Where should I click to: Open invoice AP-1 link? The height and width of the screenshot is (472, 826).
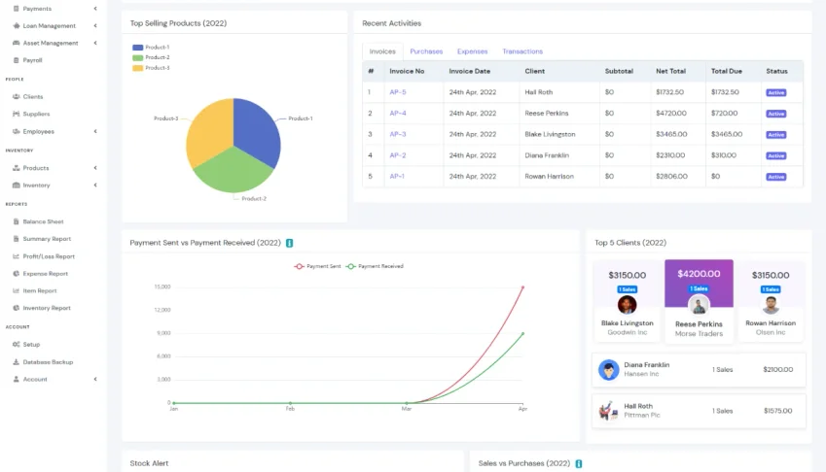click(x=397, y=176)
